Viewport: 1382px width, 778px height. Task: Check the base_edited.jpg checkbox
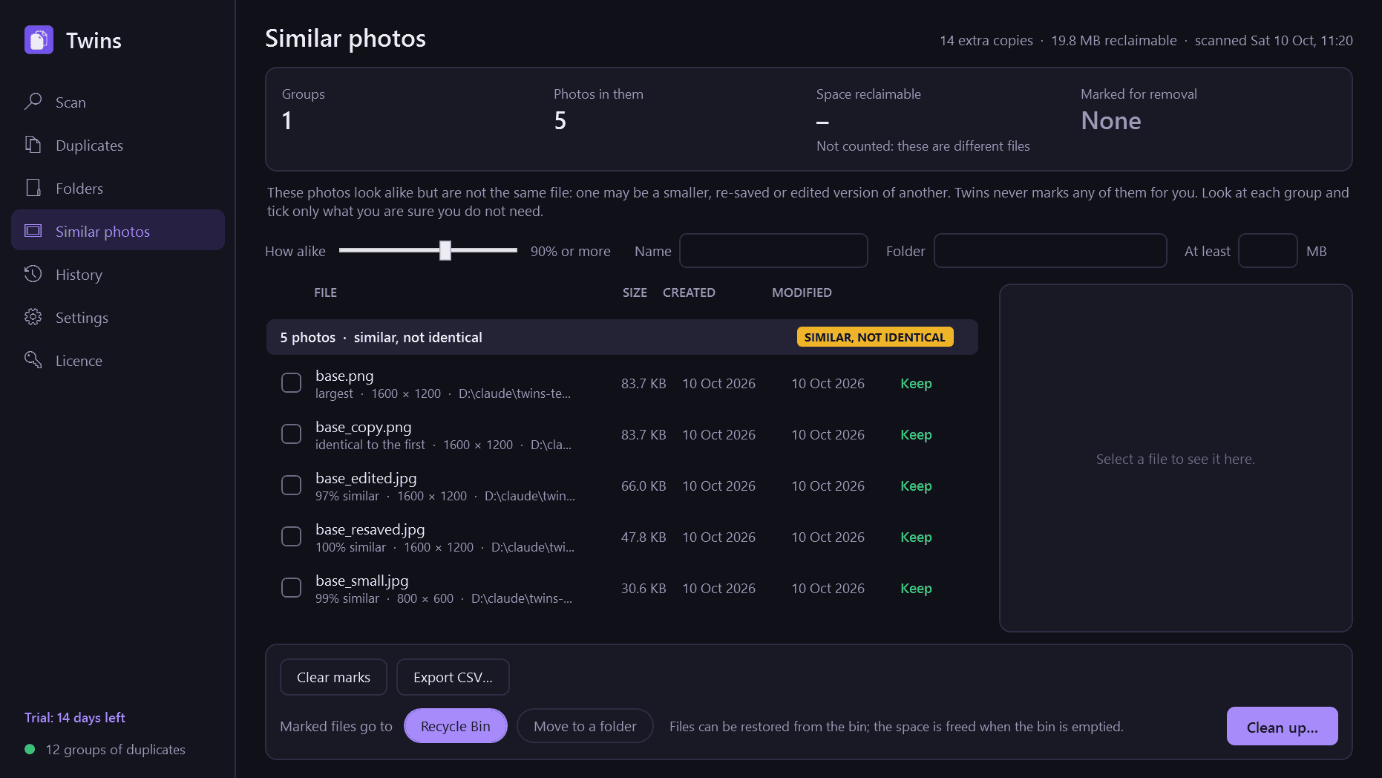291,486
